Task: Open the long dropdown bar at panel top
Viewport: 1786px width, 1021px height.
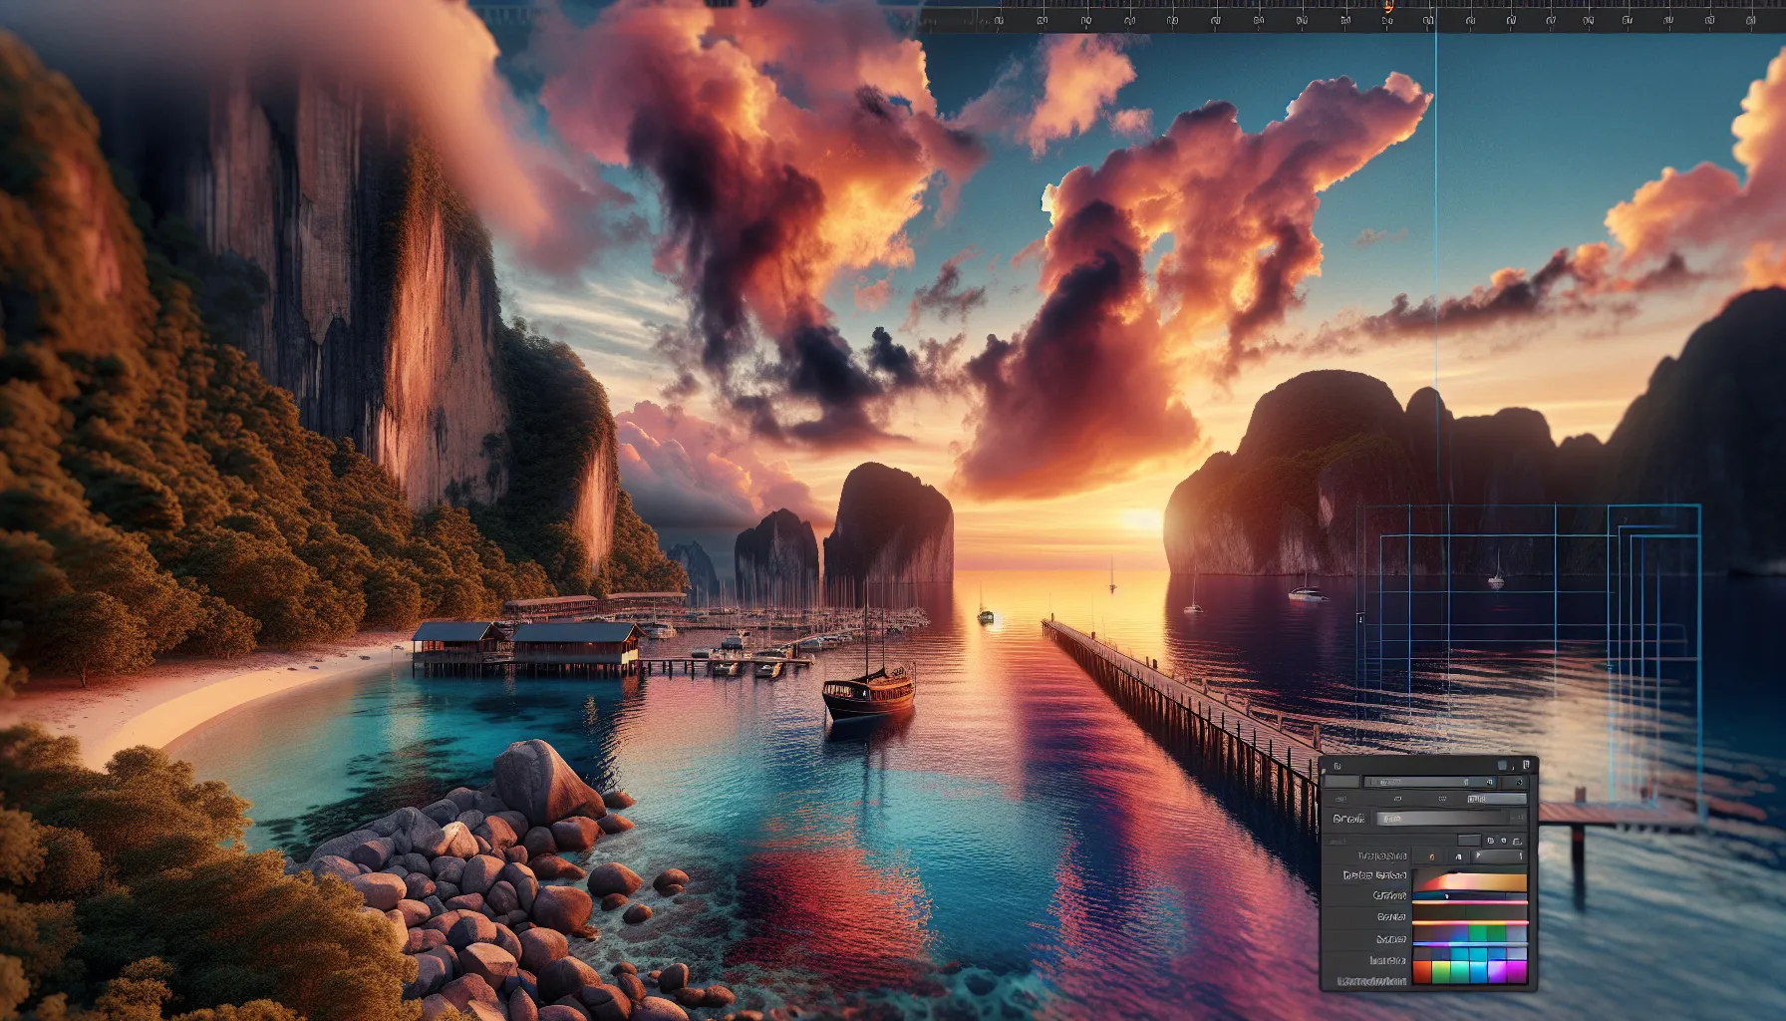Action: coord(1429,783)
